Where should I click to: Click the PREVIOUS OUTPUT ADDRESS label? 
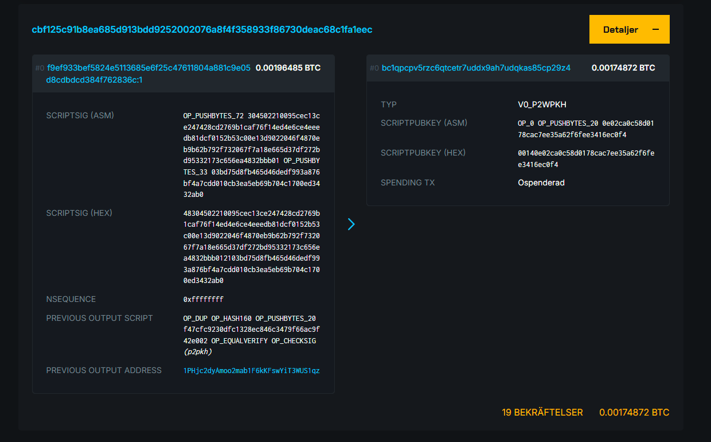tap(104, 370)
